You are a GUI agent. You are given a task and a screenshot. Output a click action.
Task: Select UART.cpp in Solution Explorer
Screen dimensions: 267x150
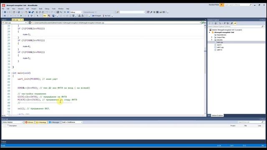point(220,47)
